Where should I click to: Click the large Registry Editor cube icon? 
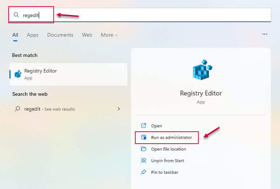pos(202,70)
